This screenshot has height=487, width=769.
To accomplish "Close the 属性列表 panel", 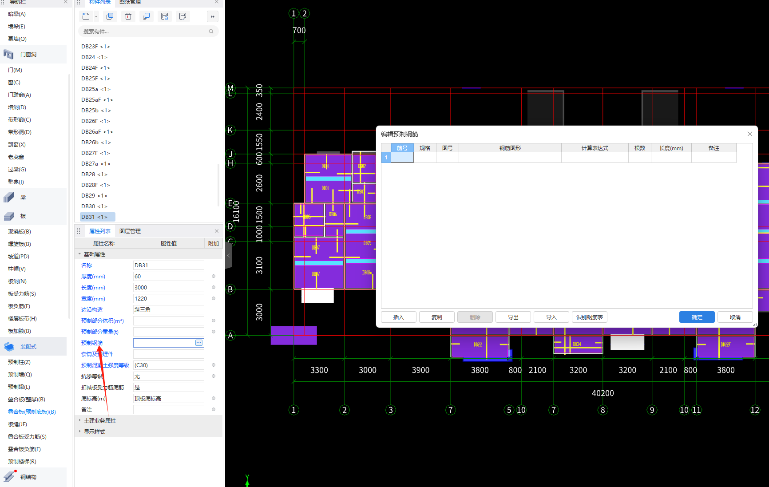I will (217, 231).
